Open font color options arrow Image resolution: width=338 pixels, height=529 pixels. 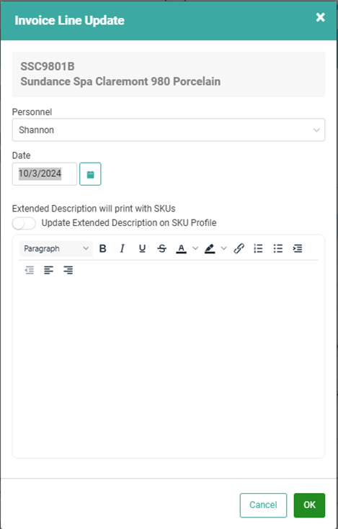click(195, 248)
